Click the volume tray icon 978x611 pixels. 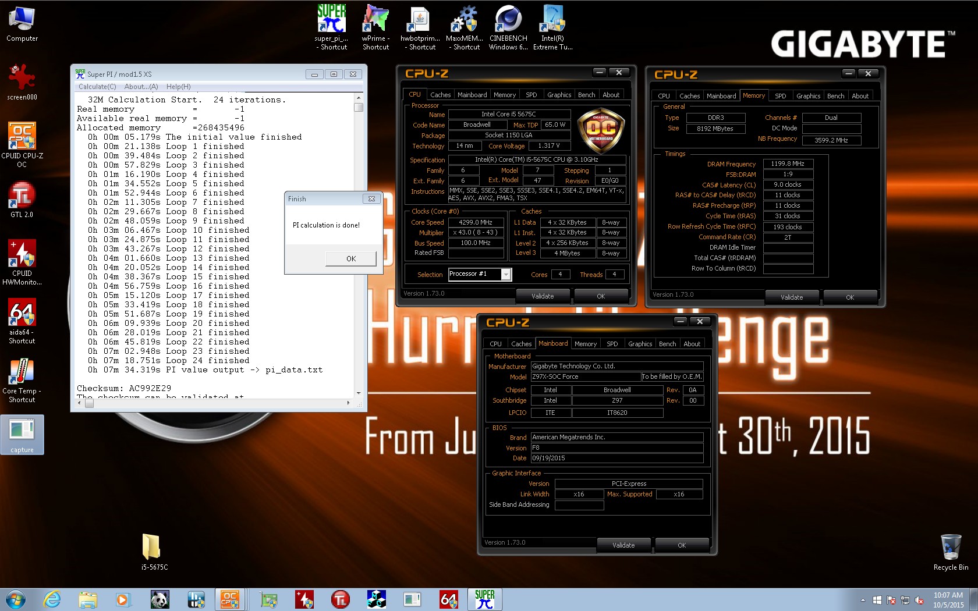[x=919, y=600]
